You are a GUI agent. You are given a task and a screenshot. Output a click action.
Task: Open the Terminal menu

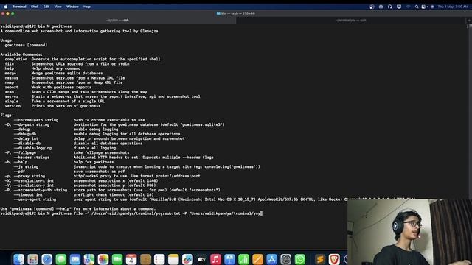pyautogui.click(x=19, y=7)
